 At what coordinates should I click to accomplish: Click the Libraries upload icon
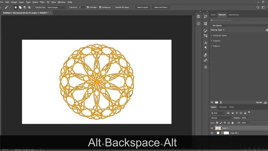221,102
